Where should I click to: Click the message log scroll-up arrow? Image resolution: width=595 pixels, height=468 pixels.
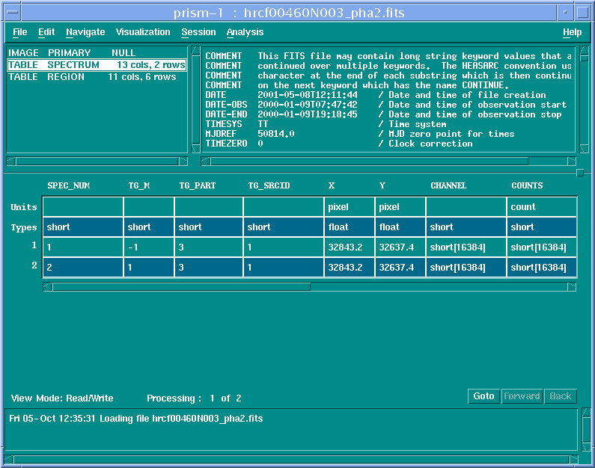point(586,412)
